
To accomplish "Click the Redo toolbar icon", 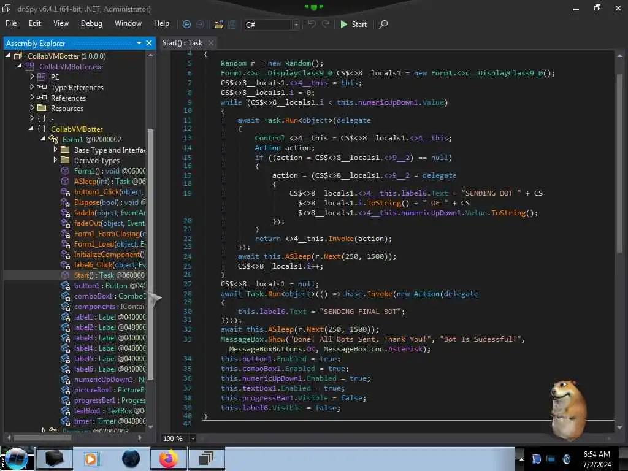I will (326, 24).
